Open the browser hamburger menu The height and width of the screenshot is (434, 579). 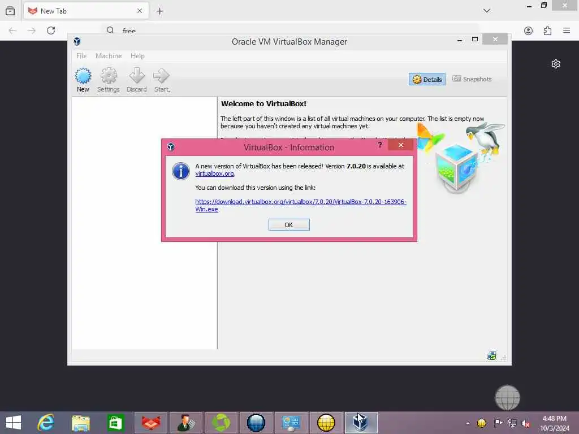(567, 31)
